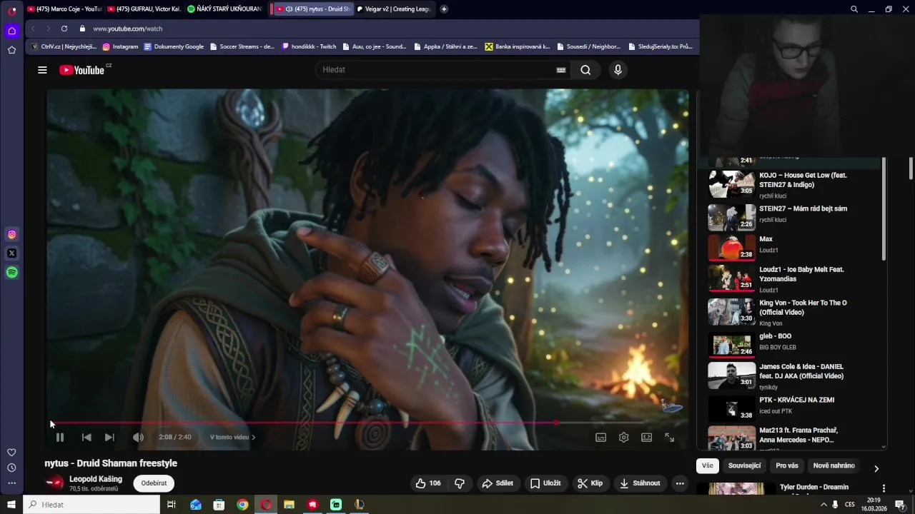915x514 pixels.
Task: Mute the video volume
Action: (x=138, y=438)
